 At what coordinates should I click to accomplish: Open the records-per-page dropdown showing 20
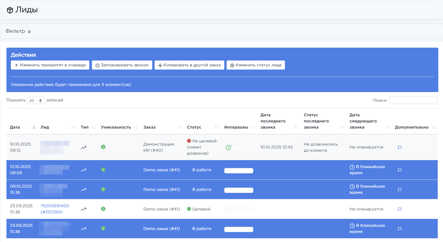point(36,100)
